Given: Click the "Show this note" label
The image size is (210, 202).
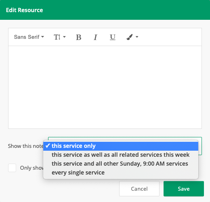Looking at the screenshot, I should click(25, 146).
